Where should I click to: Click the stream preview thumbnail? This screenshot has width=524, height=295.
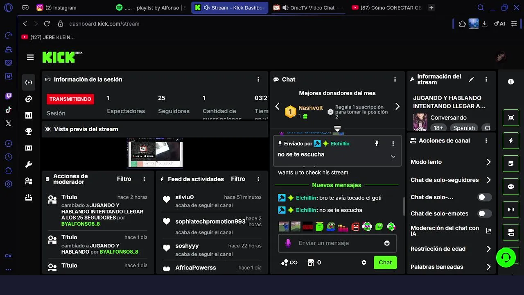(x=155, y=152)
